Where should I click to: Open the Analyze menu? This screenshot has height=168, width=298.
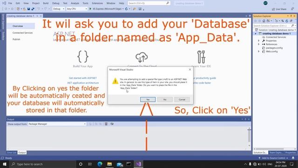[75, 3]
